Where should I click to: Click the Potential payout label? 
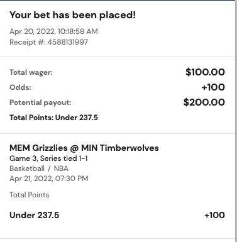[40, 102]
